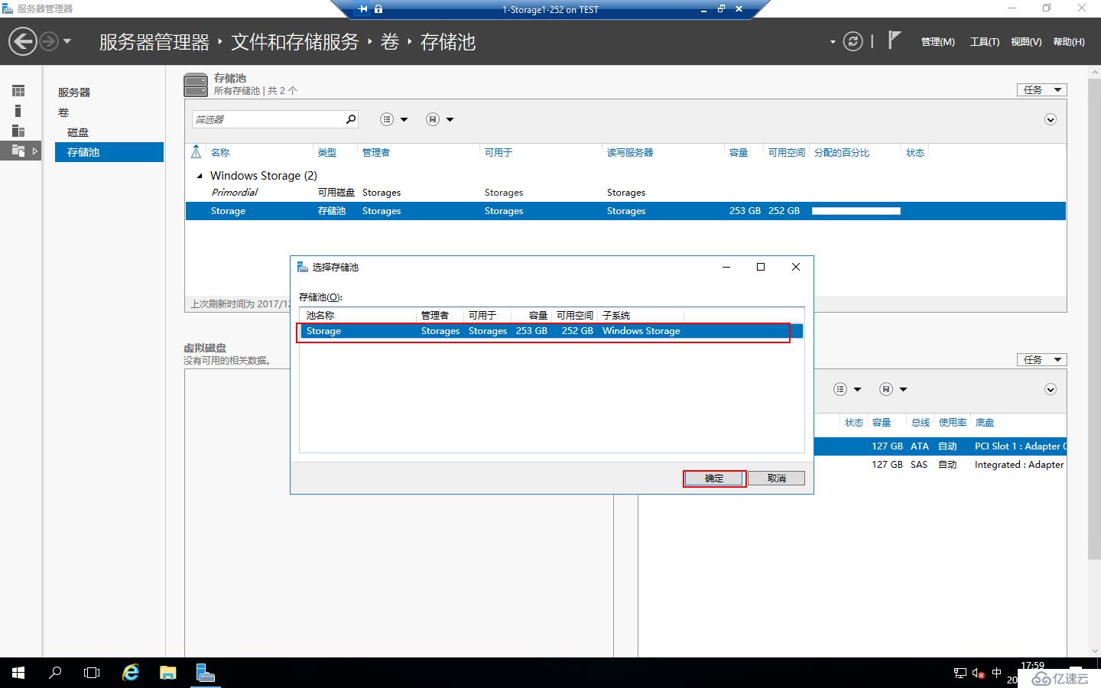Sort storage pools by 可用空间 column
This screenshot has height=688, width=1101.
tap(787, 153)
